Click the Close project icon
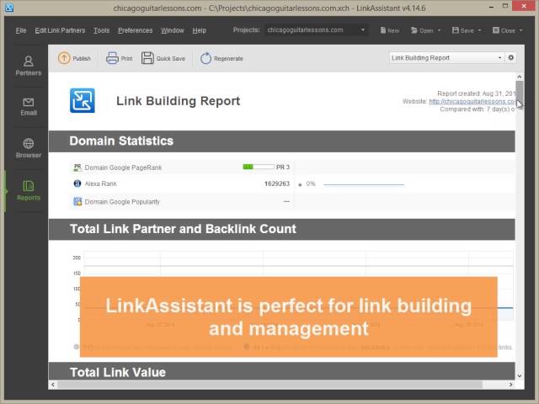Viewport: 539px width, 404px height. [x=496, y=30]
